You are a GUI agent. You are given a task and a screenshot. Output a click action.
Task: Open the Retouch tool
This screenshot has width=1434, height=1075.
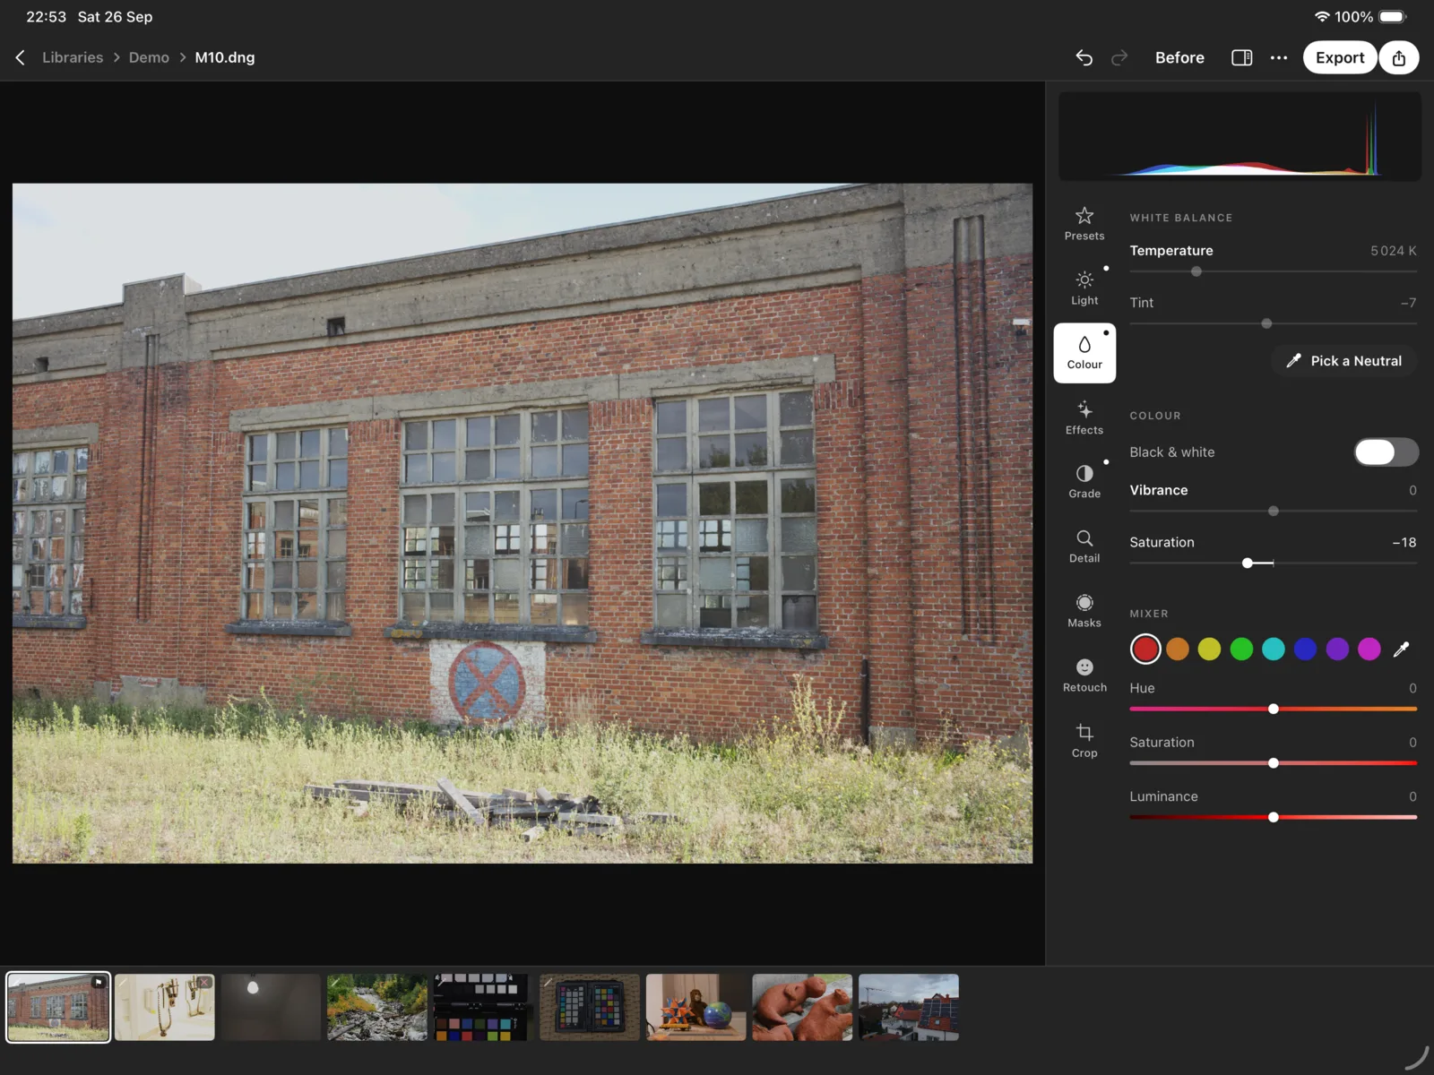[x=1084, y=675]
